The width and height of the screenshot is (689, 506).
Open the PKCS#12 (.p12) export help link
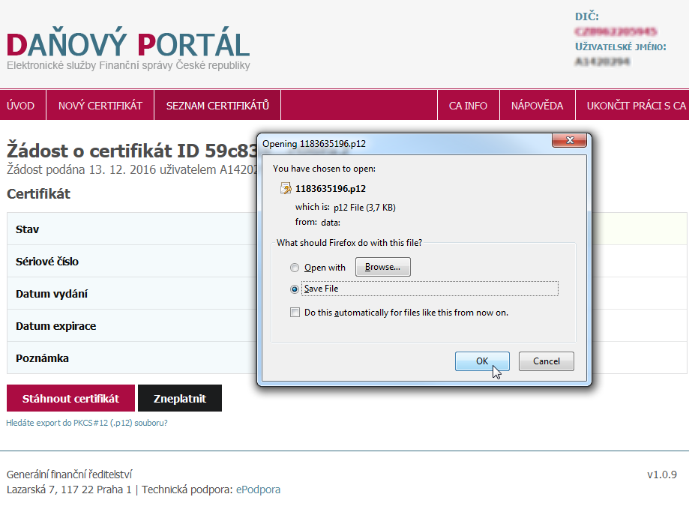[x=85, y=422]
